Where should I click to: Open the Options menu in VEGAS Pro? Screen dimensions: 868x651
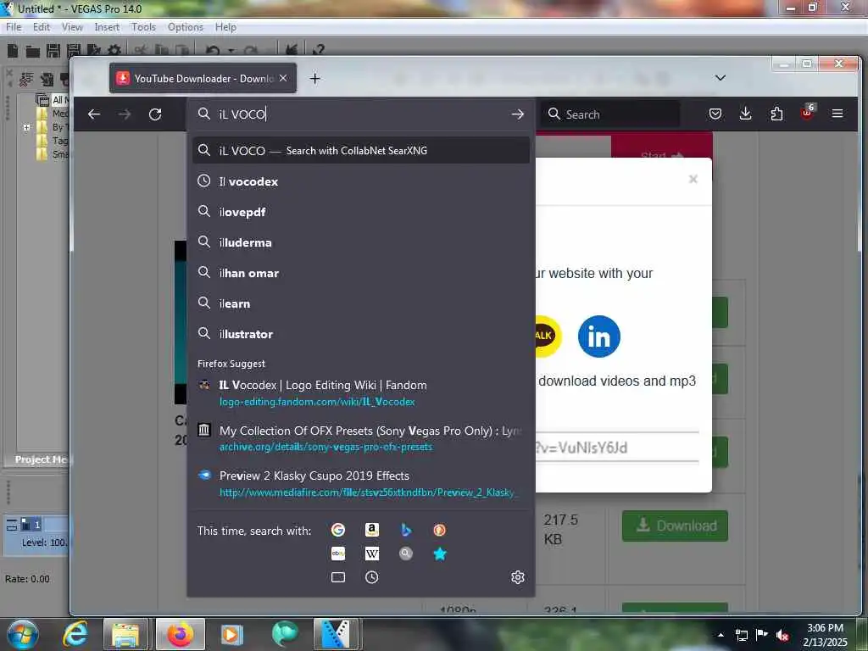[186, 27]
